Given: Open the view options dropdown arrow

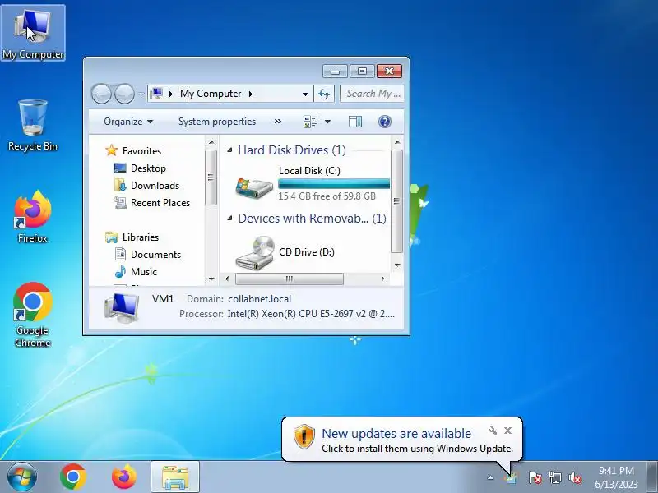Looking at the screenshot, I should pos(327,122).
